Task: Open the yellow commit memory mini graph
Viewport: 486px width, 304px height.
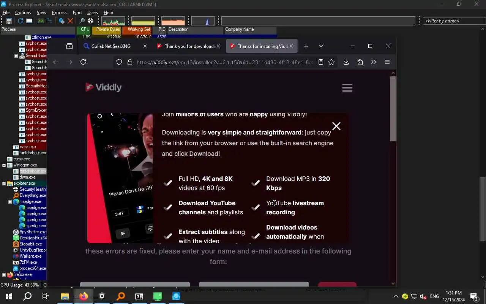Action: [143, 21]
